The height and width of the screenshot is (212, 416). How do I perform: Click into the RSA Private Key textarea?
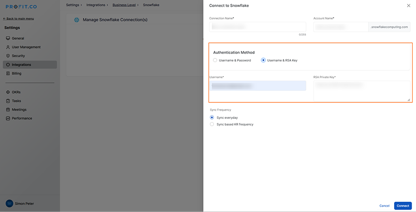point(362,91)
